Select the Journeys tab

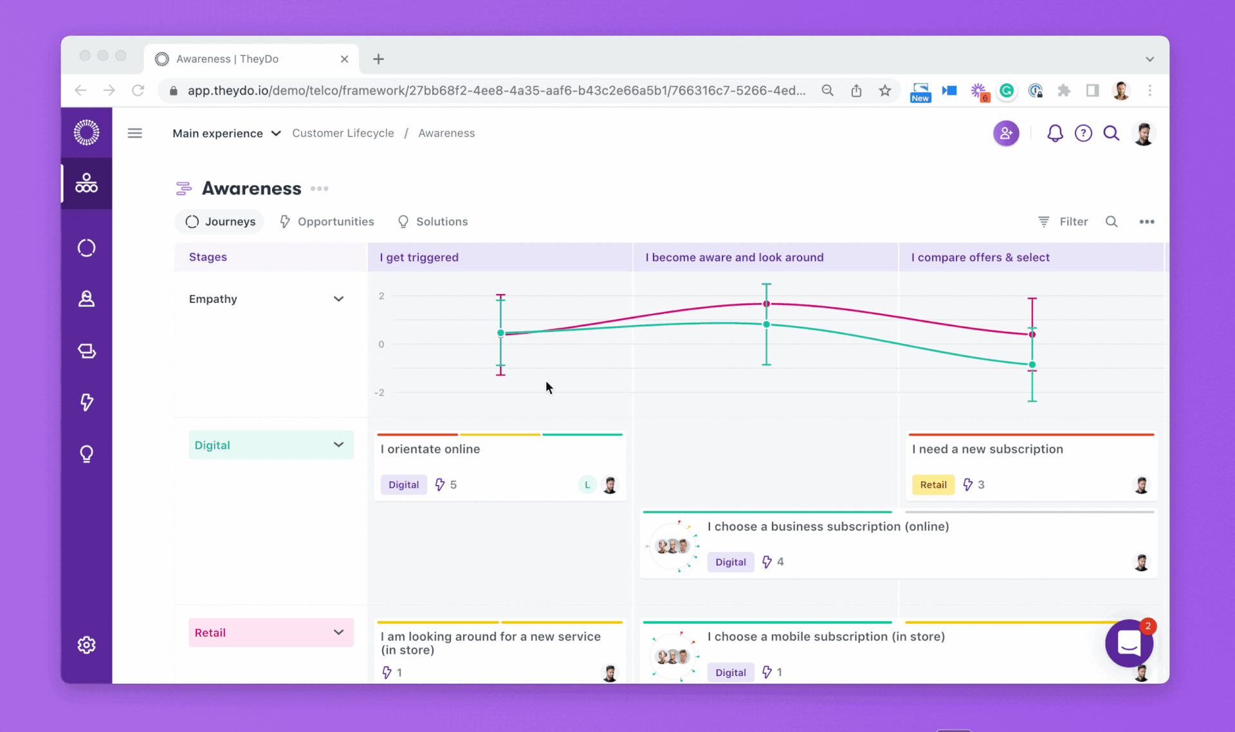coord(220,221)
